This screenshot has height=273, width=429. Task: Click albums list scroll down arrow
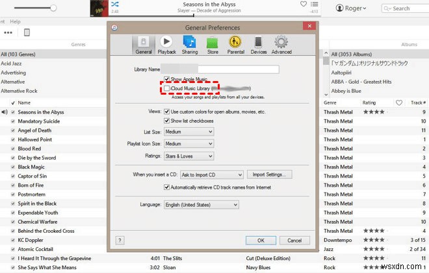(x=326, y=95)
